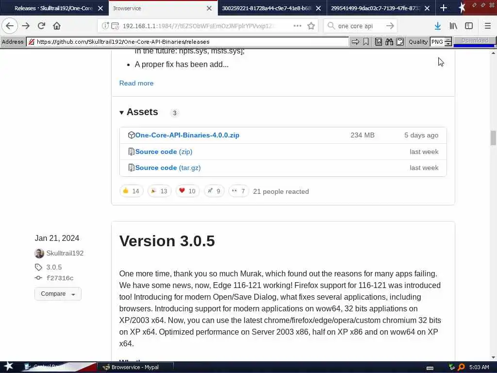
Task: Reload the current page
Action: (41, 26)
